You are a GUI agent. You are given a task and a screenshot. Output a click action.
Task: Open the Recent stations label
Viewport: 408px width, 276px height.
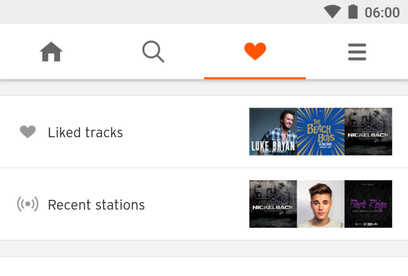click(96, 205)
